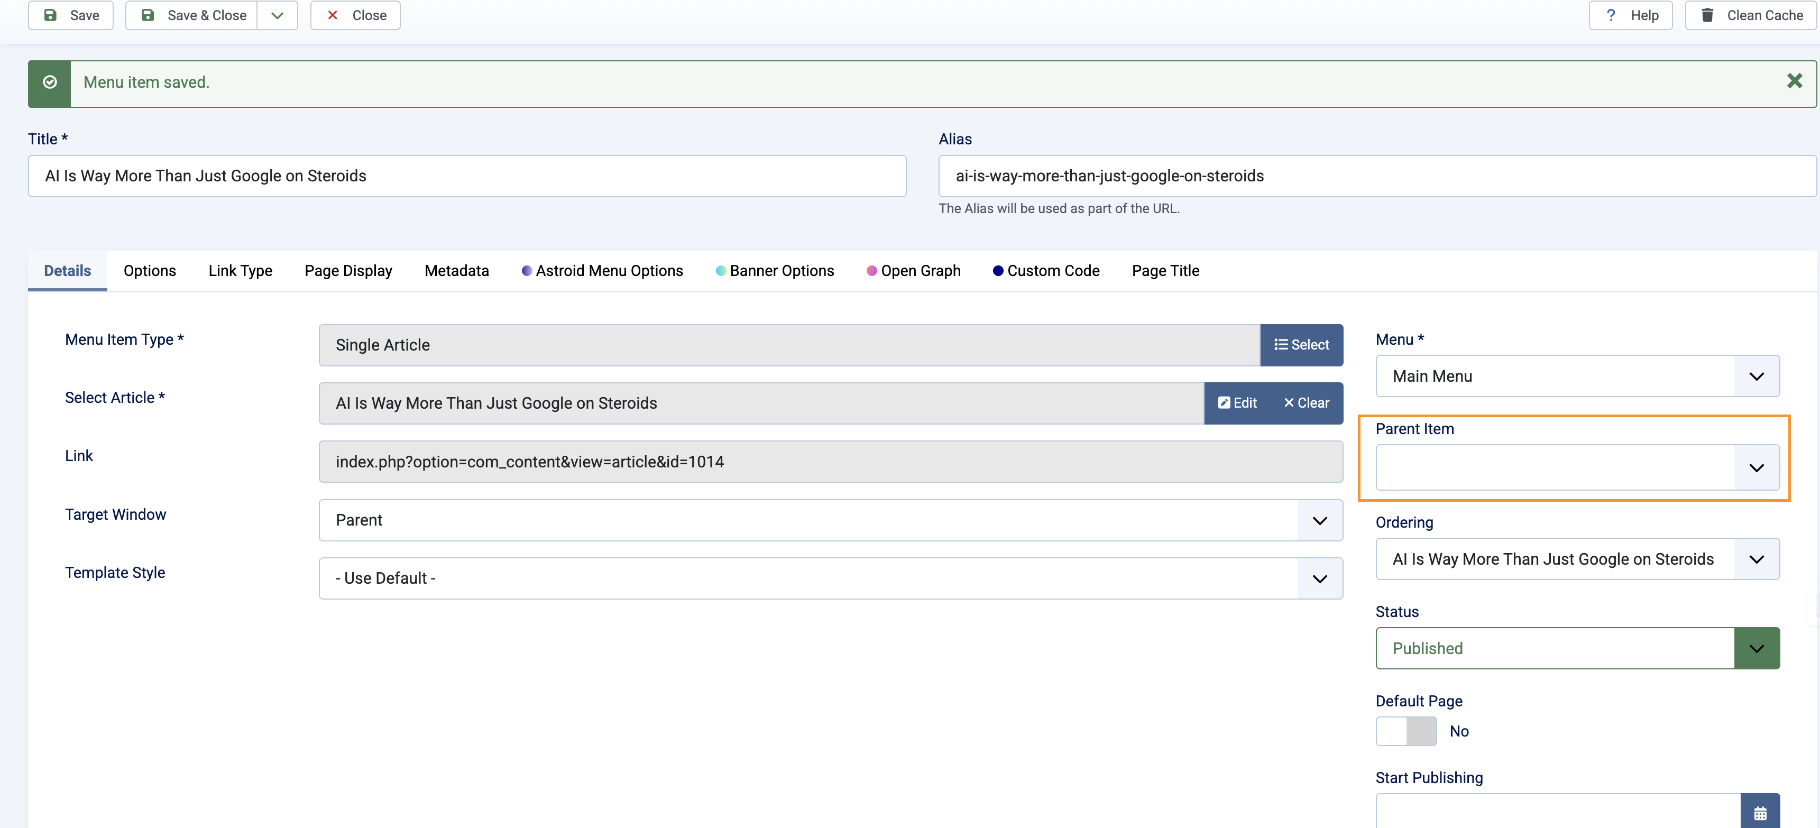The width and height of the screenshot is (1820, 828).
Task: Open the Target Window dropdown
Action: [x=1320, y=520]
